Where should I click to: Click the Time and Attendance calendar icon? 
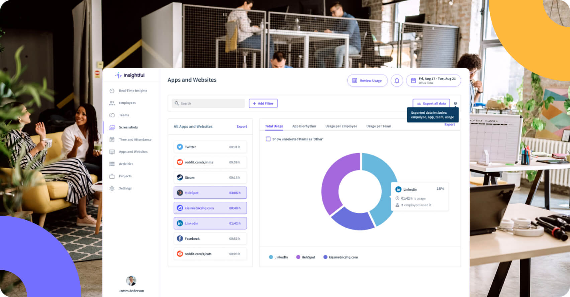[x=112, y=139]
